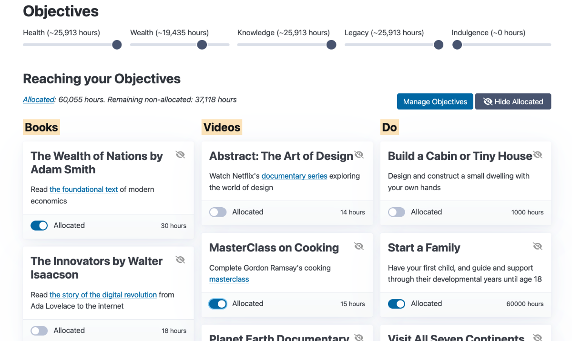Turn on Build a Cabin allocation
Viewport: 572px width, 341px height.
coord(397,212)
